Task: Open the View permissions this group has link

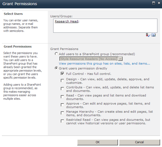Action: point(104,64)
